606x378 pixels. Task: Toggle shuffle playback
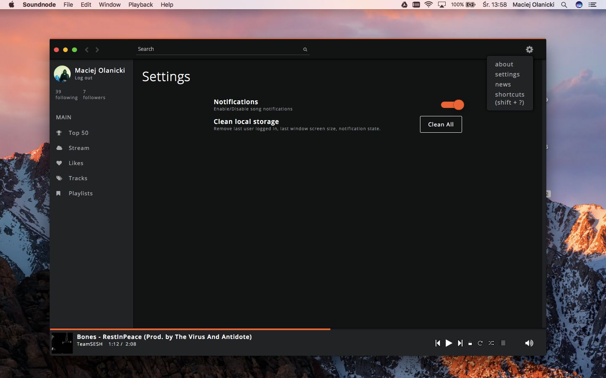[x=491, y=343]
